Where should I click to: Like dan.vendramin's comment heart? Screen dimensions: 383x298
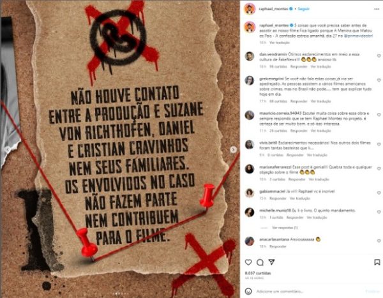[x=379, y=56]
